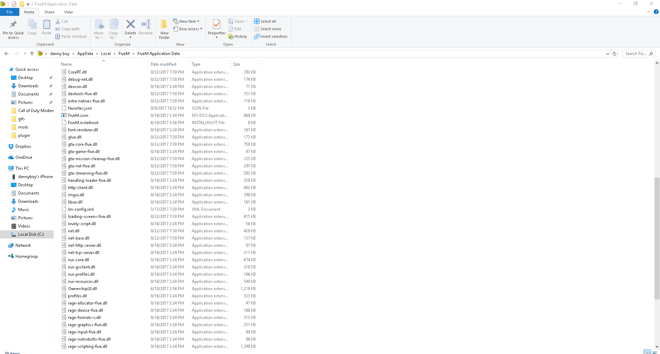Sort files by the Type column header
The height and width of the screenshot is (354, 660).
pyautogui.click(x=210, y=64)
